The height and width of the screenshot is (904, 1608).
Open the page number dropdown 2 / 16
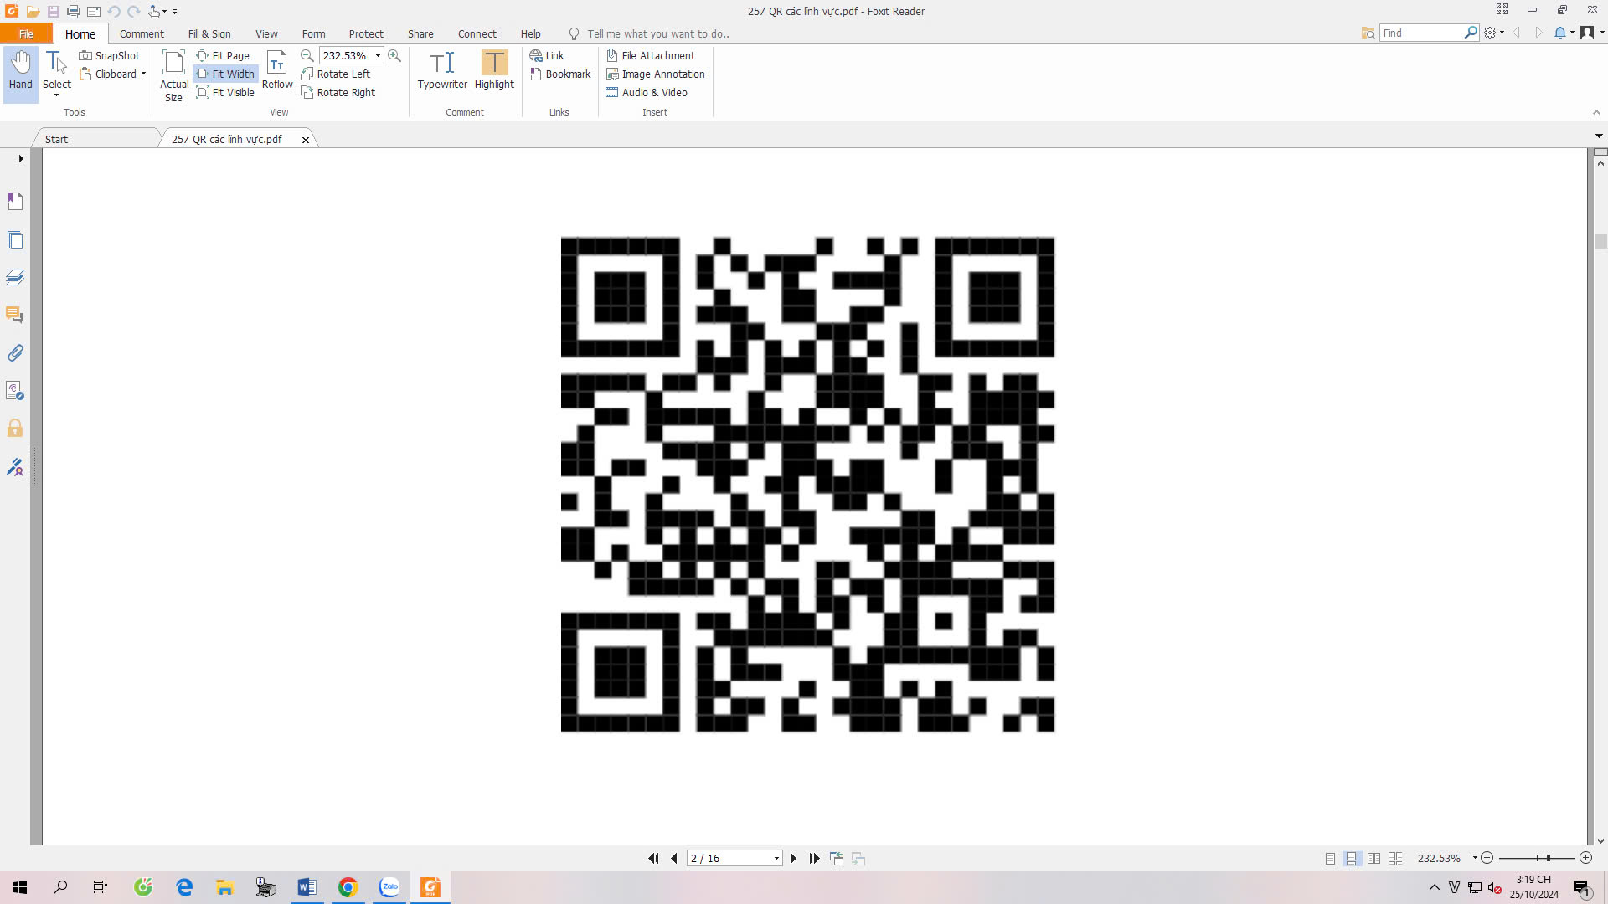pos(776,858)
